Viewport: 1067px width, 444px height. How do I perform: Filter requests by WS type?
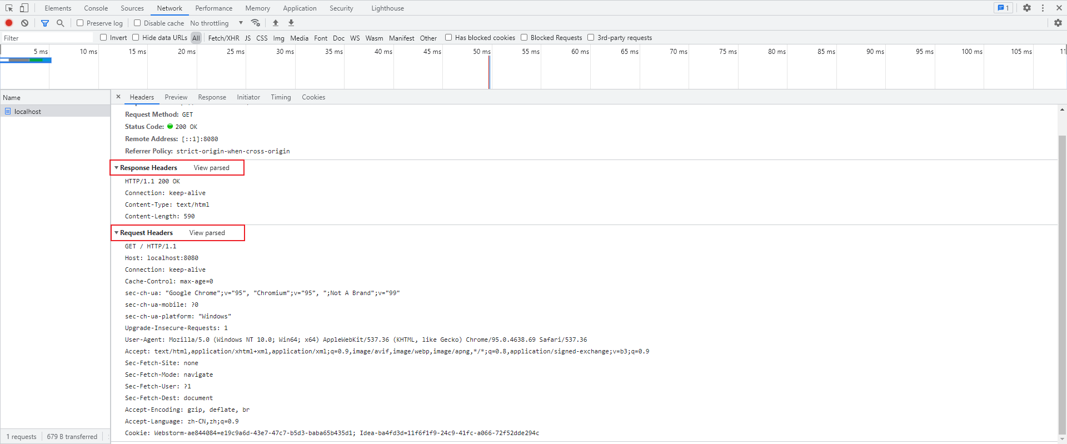355,38
